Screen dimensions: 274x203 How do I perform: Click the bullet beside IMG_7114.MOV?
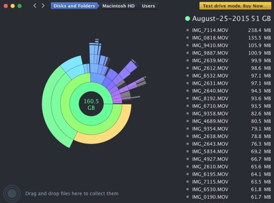coord(188,30)
